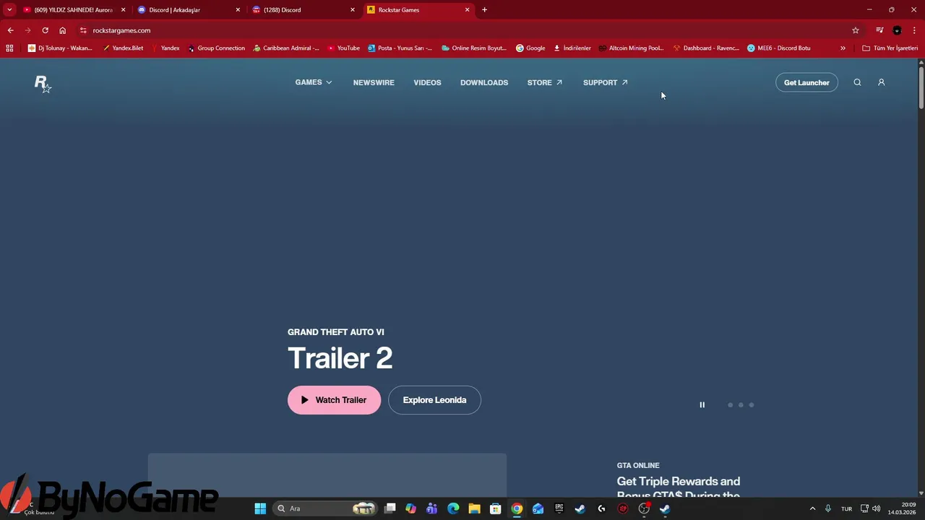Click the address bar URL field
Image resolution: width=925 pixels, height=520 pixels.
click(462, 30)
